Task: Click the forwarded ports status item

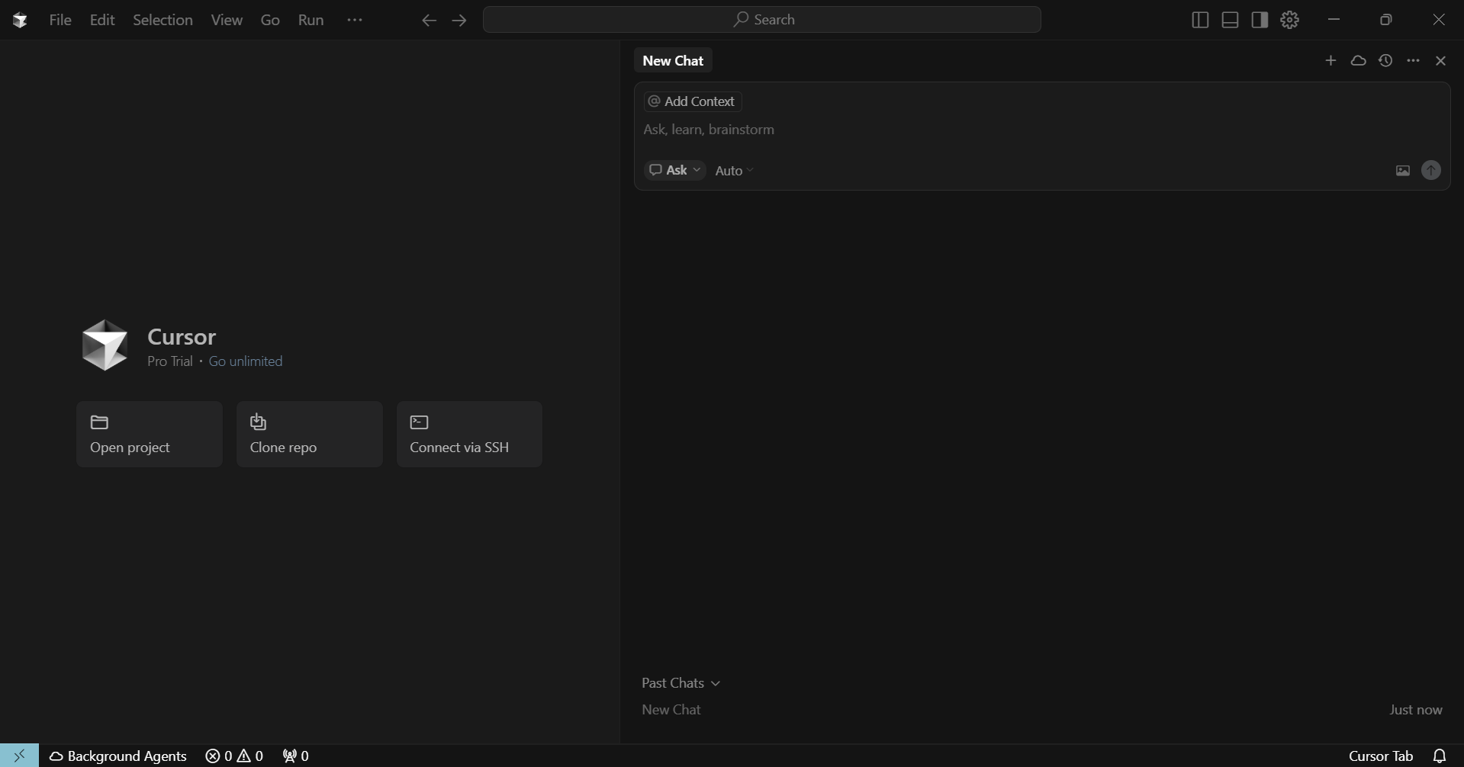Action: point(295,756)
